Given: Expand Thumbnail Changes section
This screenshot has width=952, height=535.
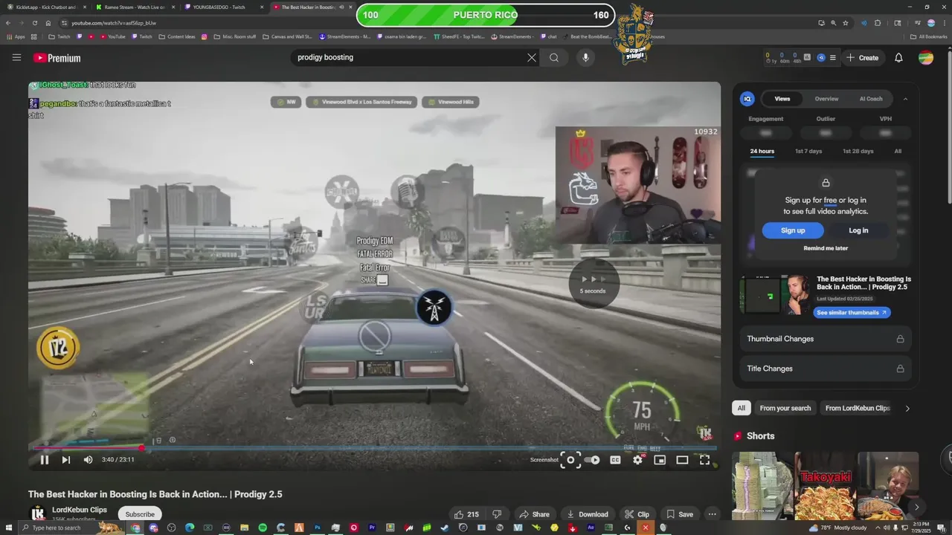Looking at the screenshot, I should tap(826, 339).
